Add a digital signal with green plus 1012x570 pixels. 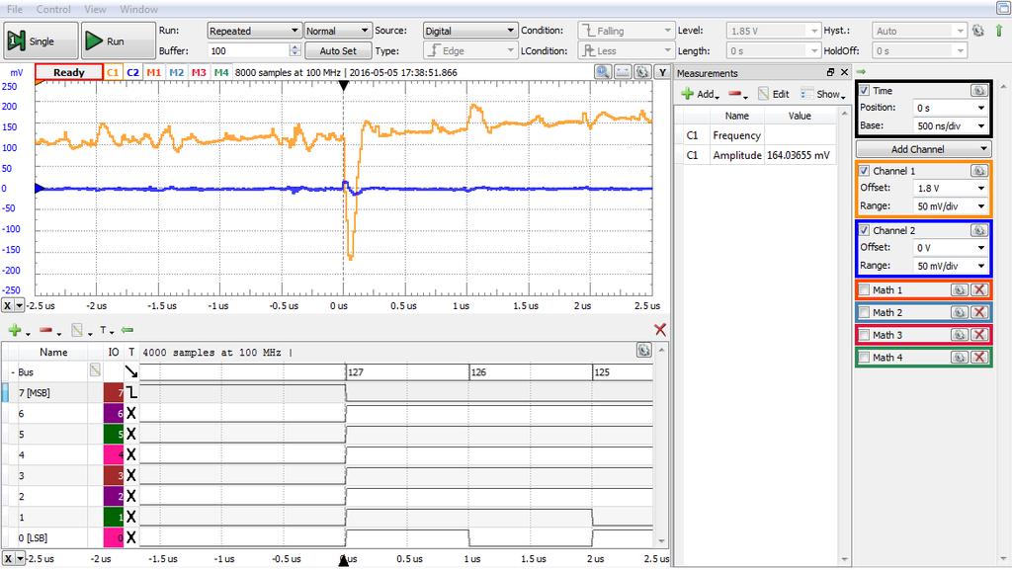[18, 330]
